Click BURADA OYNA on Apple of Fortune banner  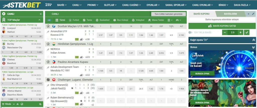202,102
